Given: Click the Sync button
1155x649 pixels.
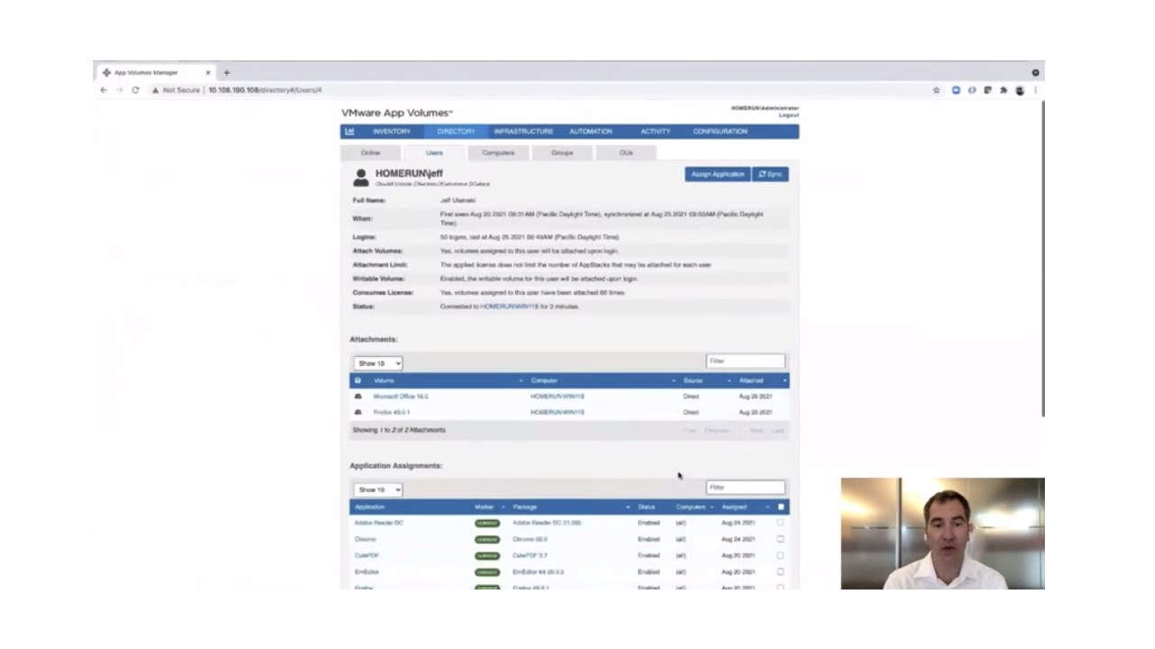Looking at the screenshot, I should click(x=771, y=174).
